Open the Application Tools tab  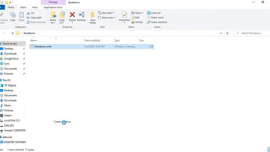point(53,7)
